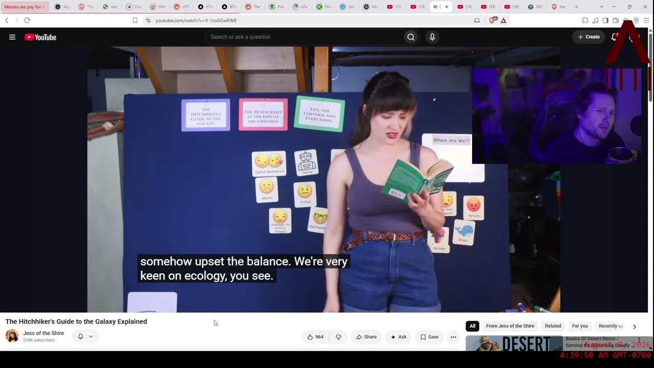654x368 pixels.
Task: Open the media control music-note icon
Action: 595,20
